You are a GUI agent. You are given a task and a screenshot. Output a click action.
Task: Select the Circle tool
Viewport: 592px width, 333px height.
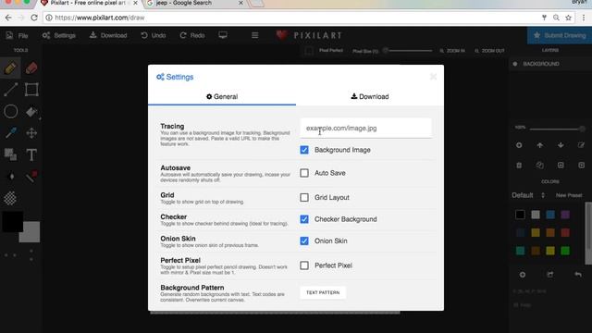10,111
